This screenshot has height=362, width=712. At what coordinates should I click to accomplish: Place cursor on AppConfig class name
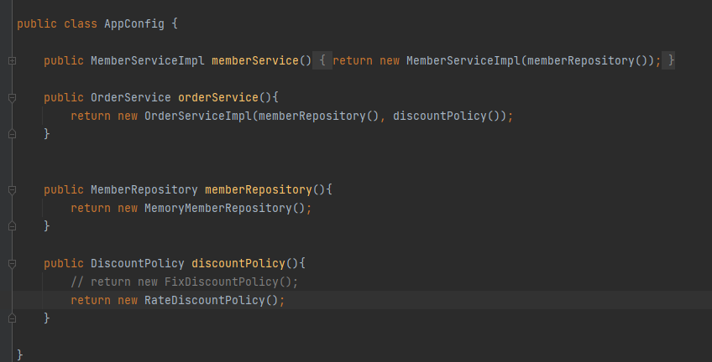tap(134, 24)
